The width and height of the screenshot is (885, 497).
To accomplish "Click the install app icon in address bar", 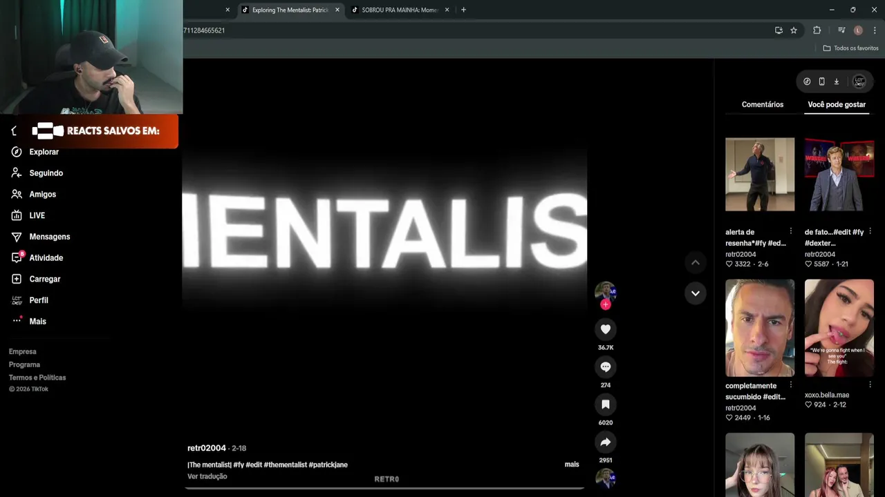I will [779, 30].
